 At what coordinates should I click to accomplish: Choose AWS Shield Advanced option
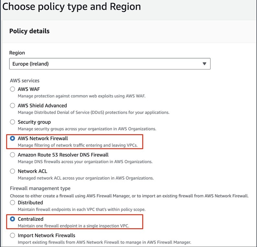13,105
